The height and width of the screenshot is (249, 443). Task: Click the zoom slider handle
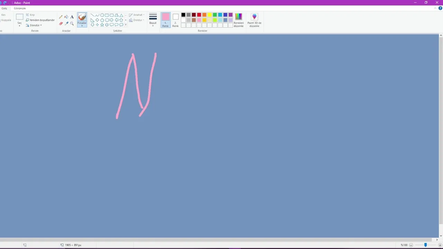point(425,245)
